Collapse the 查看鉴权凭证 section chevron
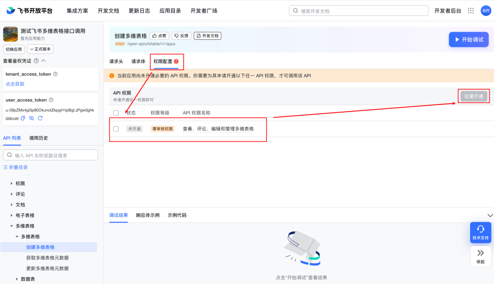 click(x=43, y=61)
